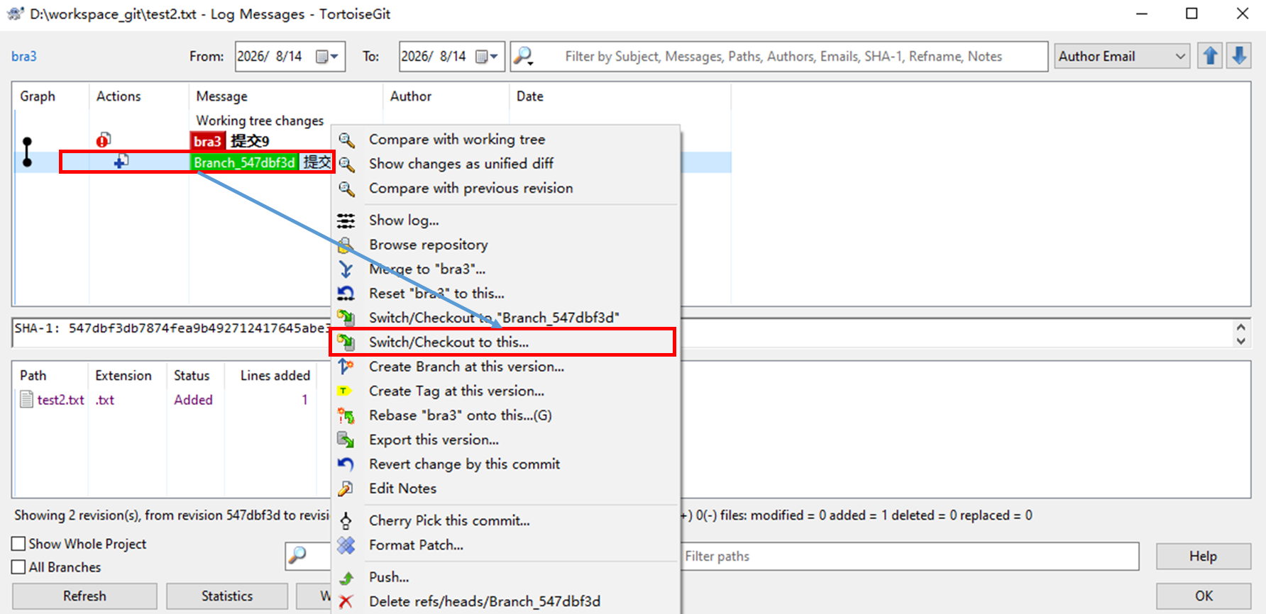The height and width of the screenshot is (614, 1266).
Task: Click the Export this version icon
Action: (346, 440)
